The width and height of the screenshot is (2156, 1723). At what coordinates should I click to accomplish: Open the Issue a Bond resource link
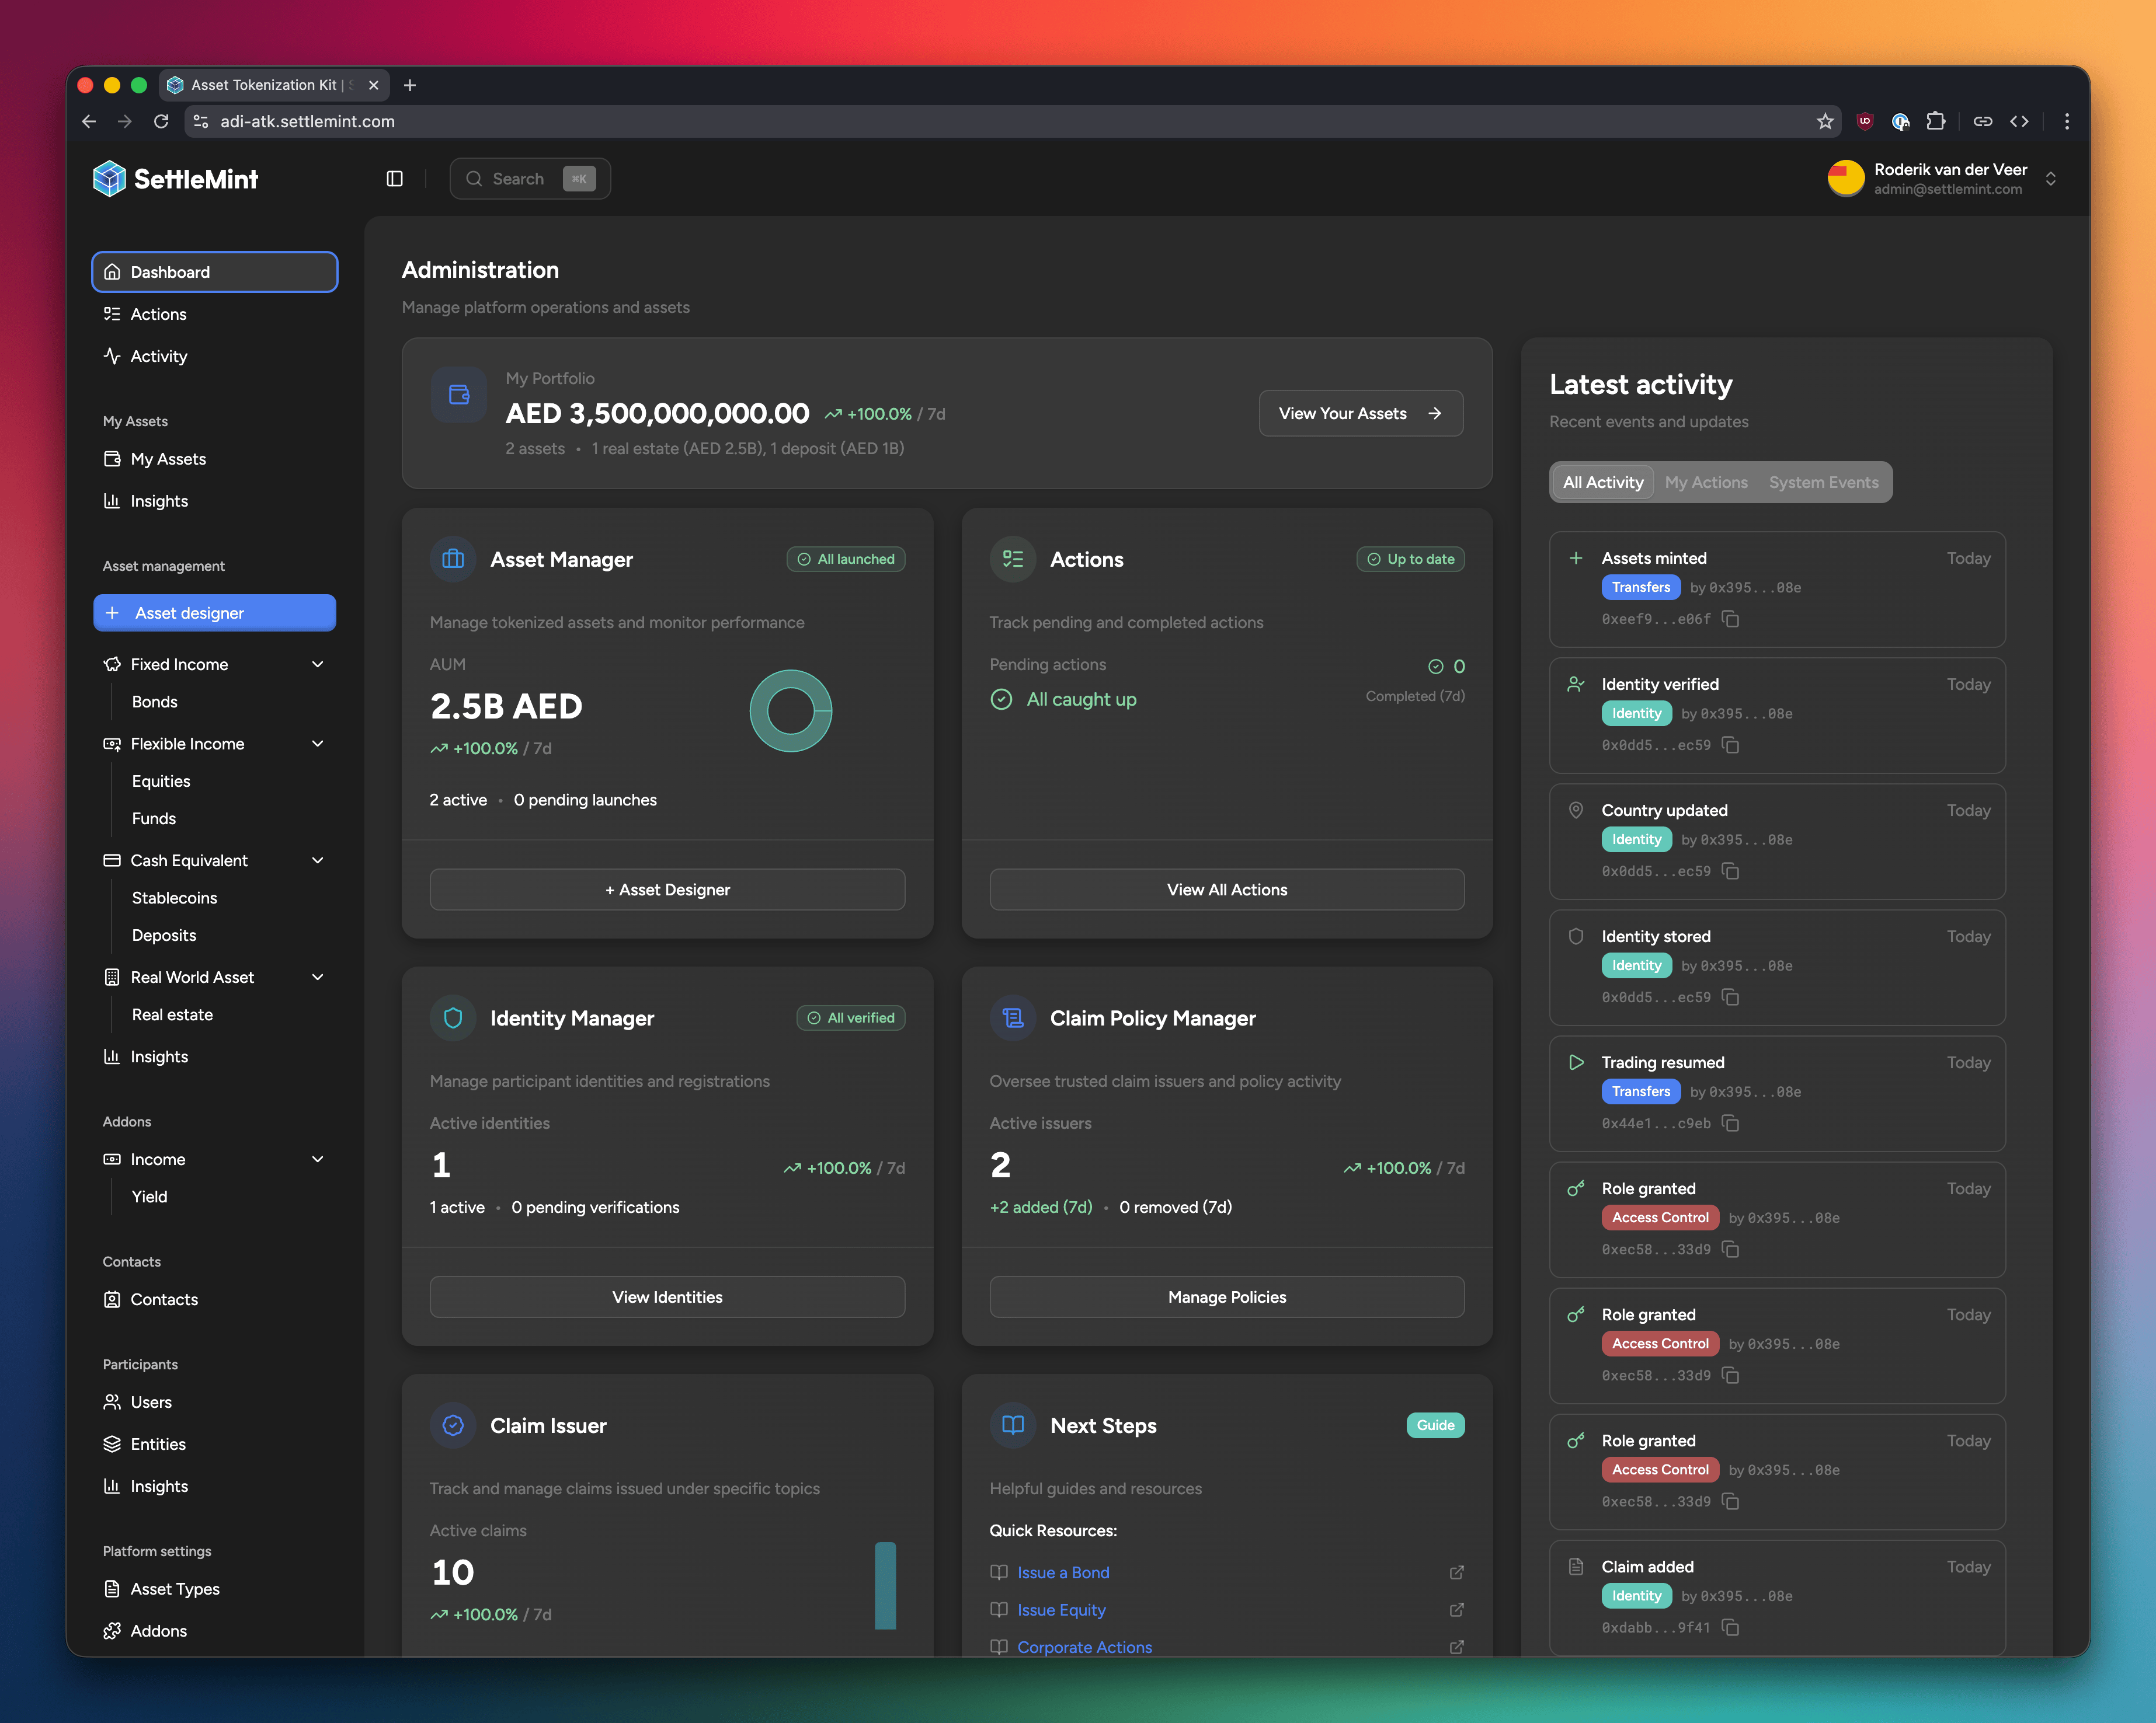click(x=1063, y=1572)
